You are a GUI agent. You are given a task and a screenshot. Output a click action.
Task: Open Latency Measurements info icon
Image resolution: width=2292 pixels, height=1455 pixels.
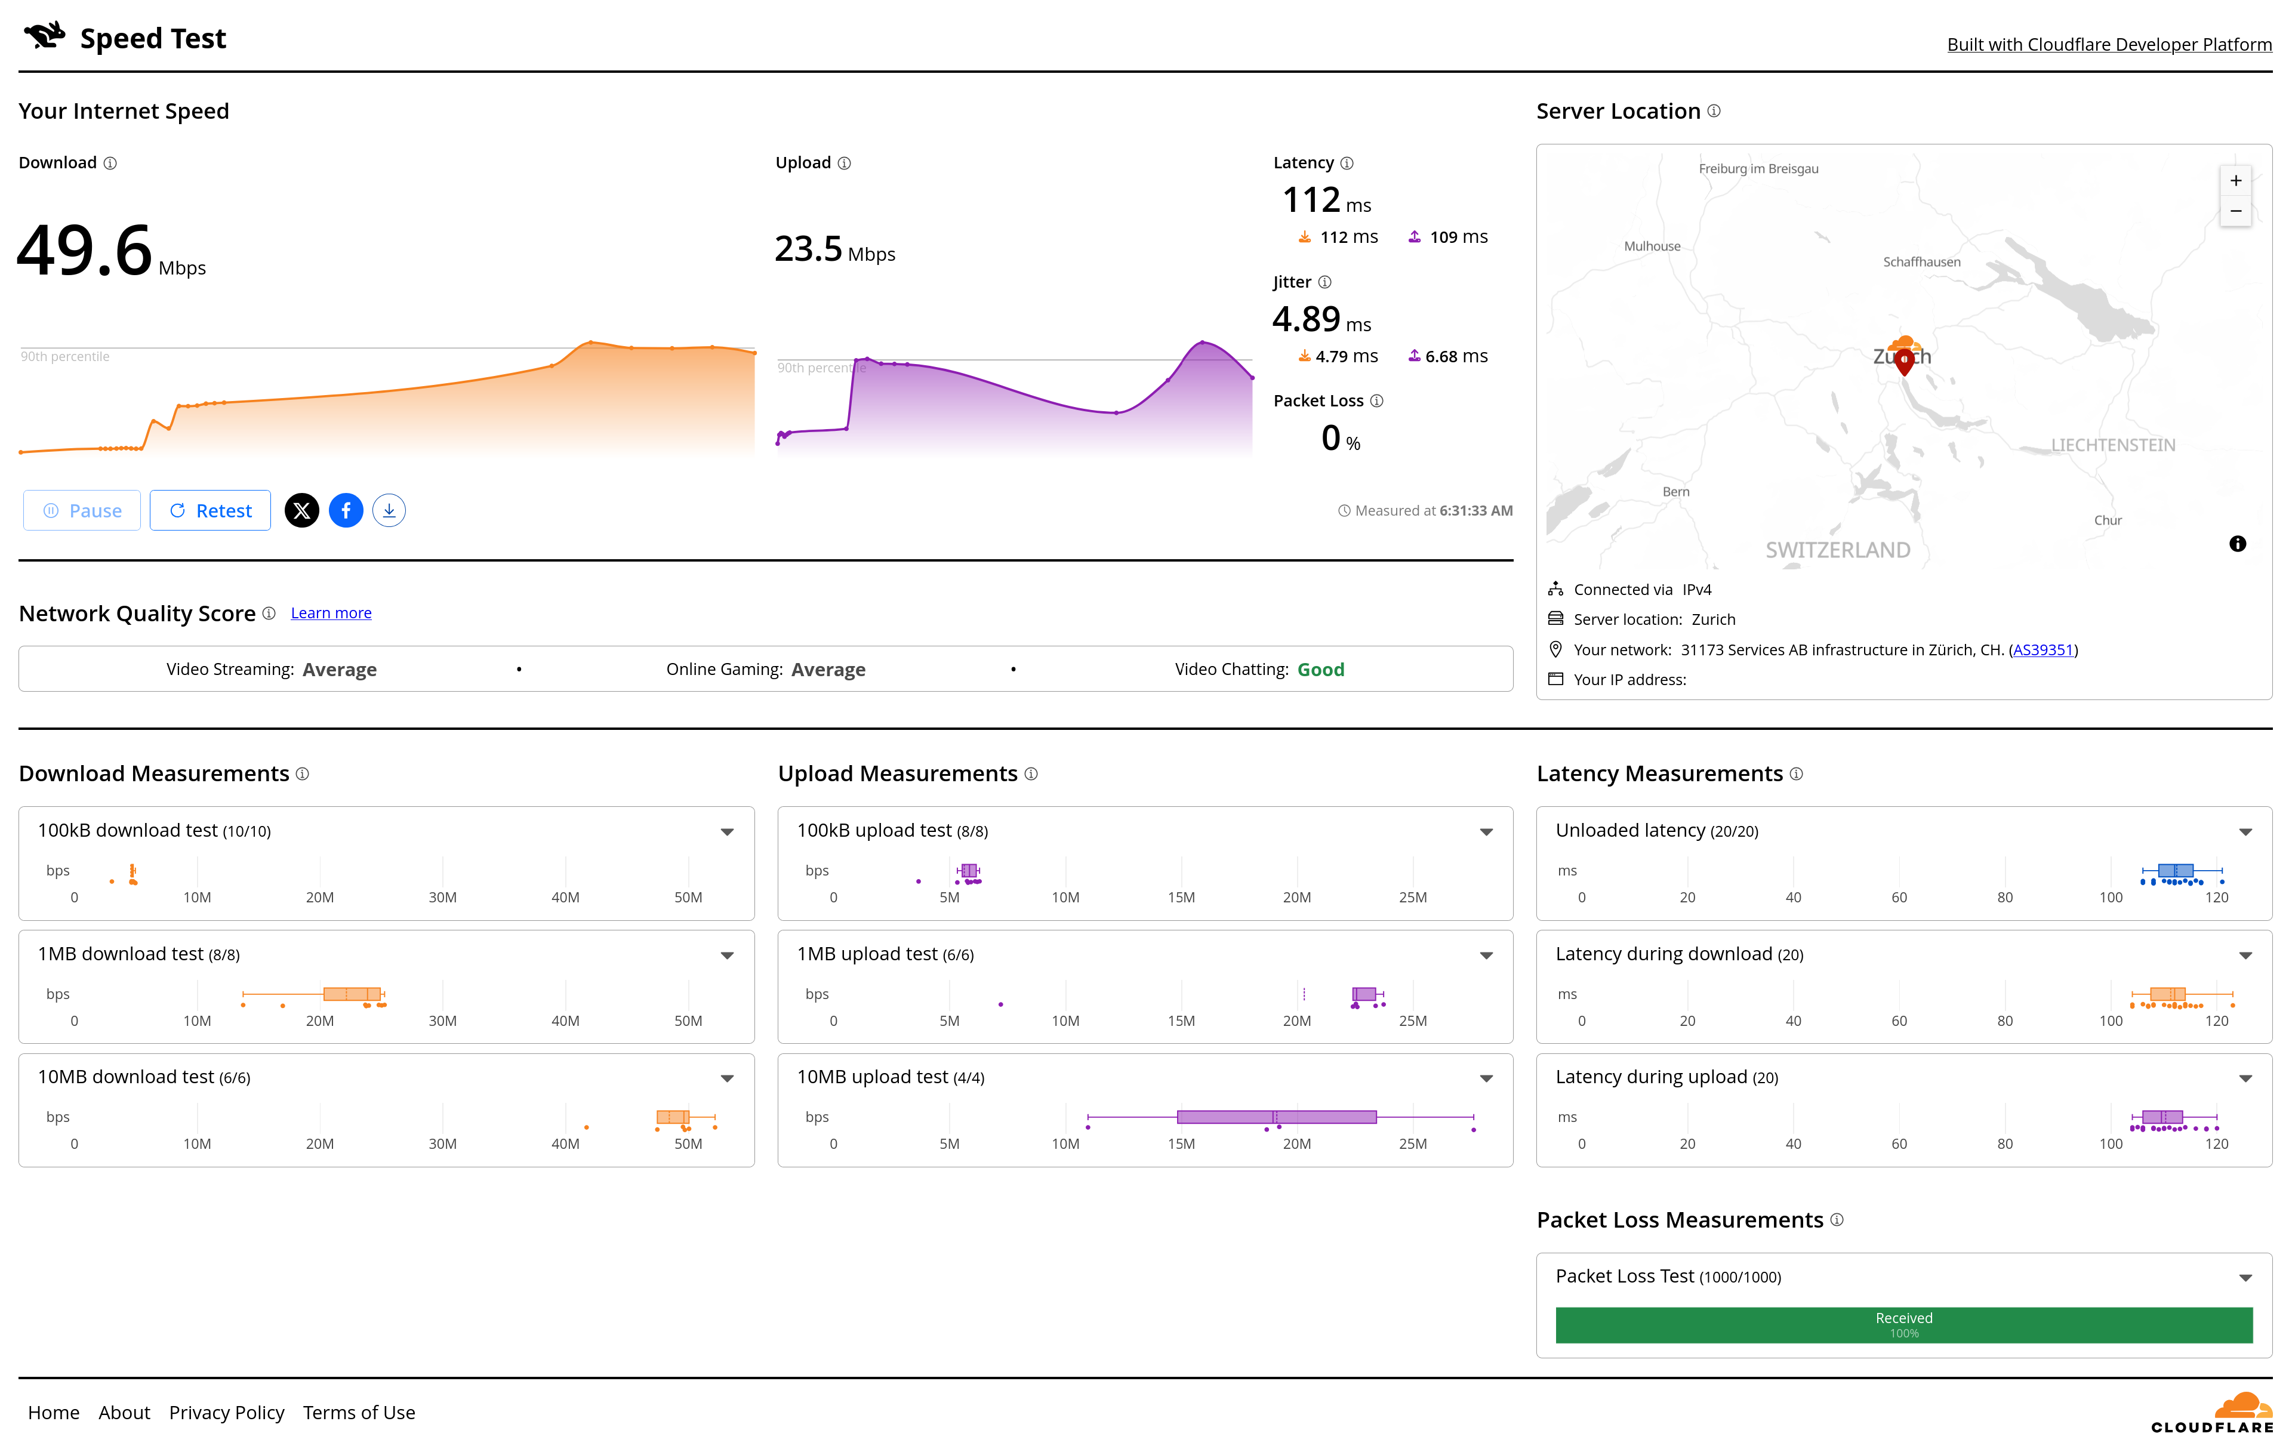(1796, 773)
